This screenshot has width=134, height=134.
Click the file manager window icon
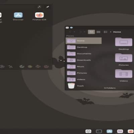coord(67,27)
